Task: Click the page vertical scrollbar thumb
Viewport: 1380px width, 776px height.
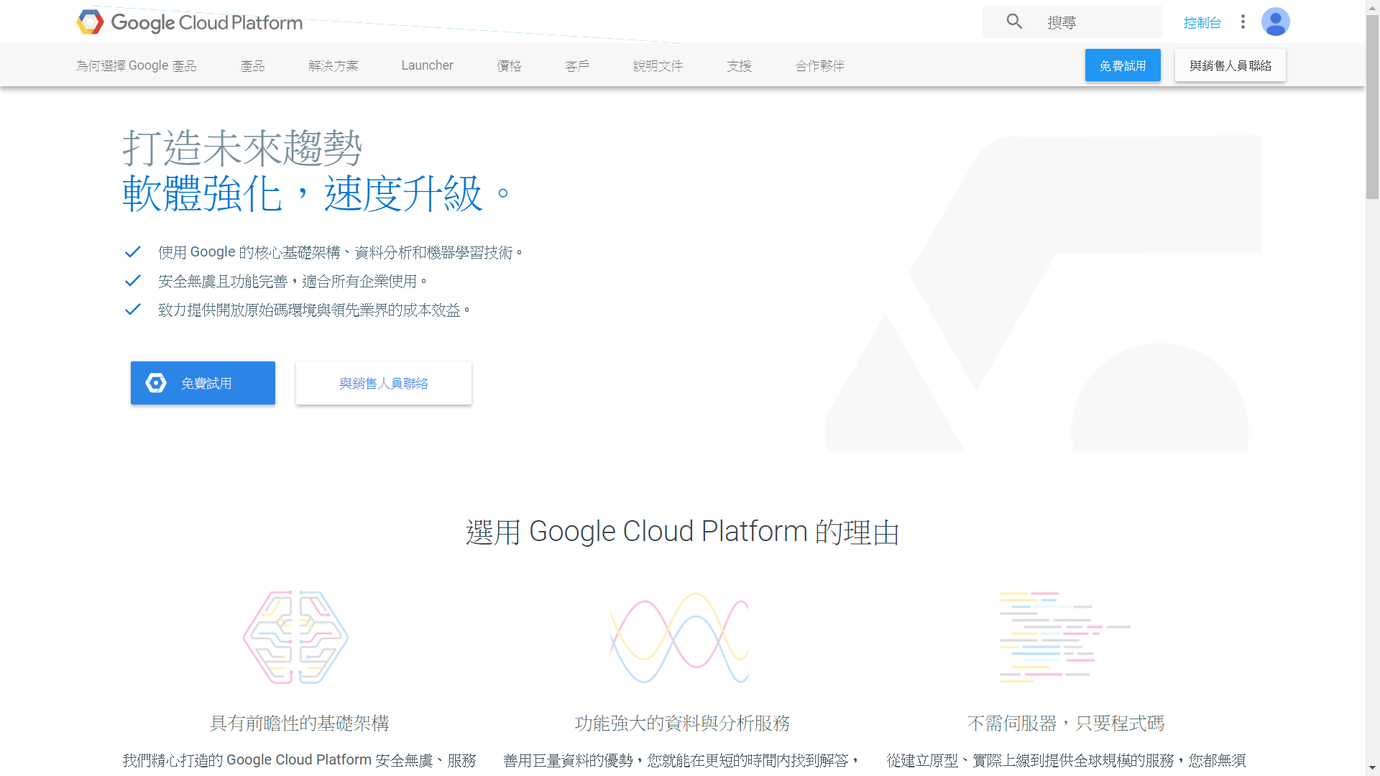Action: point(1372,107)
